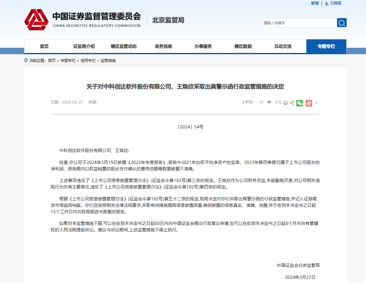366x283 pixels.
Task: Open the 首页 navigation tab
Action: (x=44, y=46)
